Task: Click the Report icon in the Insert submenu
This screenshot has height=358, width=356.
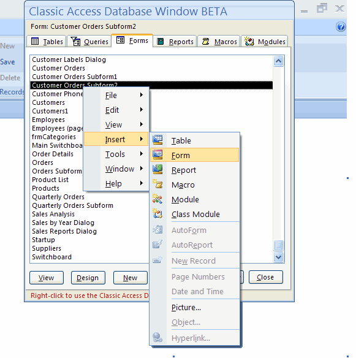Action: [157, 169]
